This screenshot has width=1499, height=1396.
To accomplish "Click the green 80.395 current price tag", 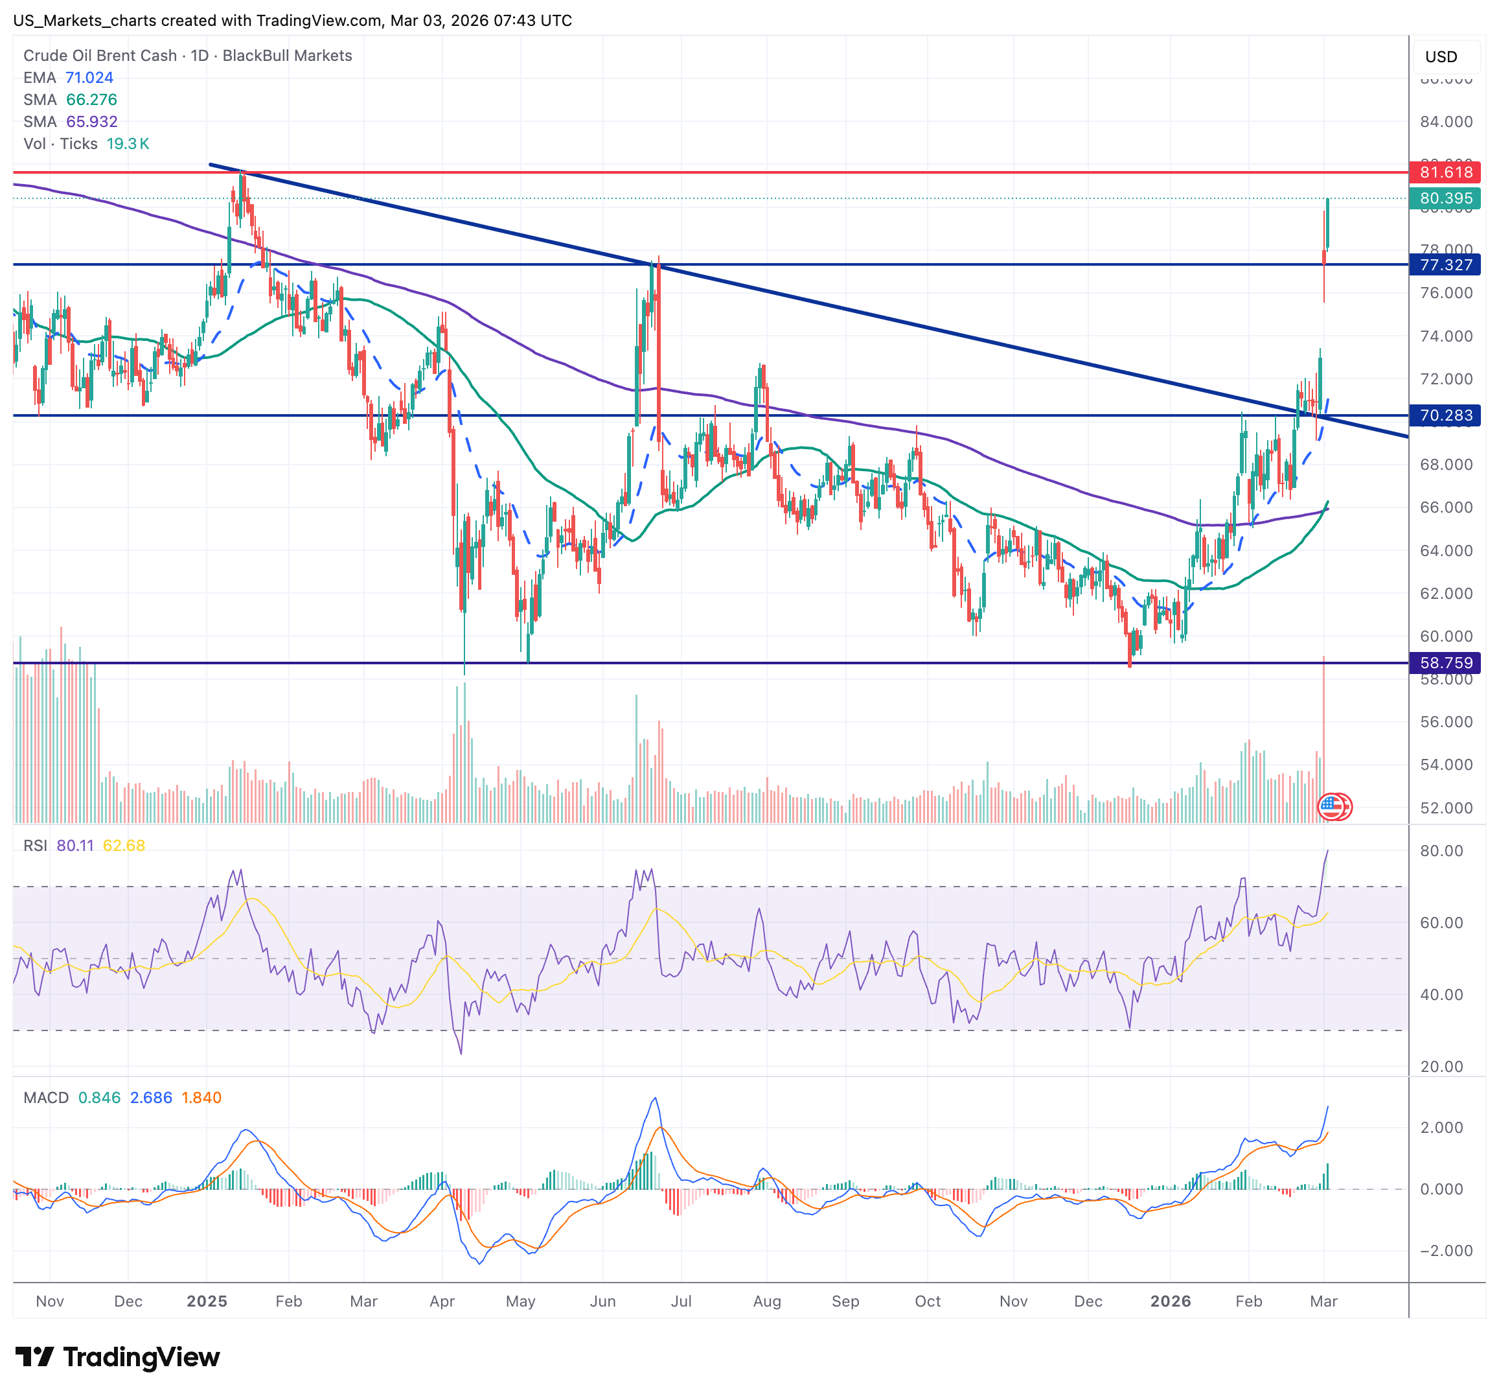I will pyautogui.click(x=1445, y=198).
